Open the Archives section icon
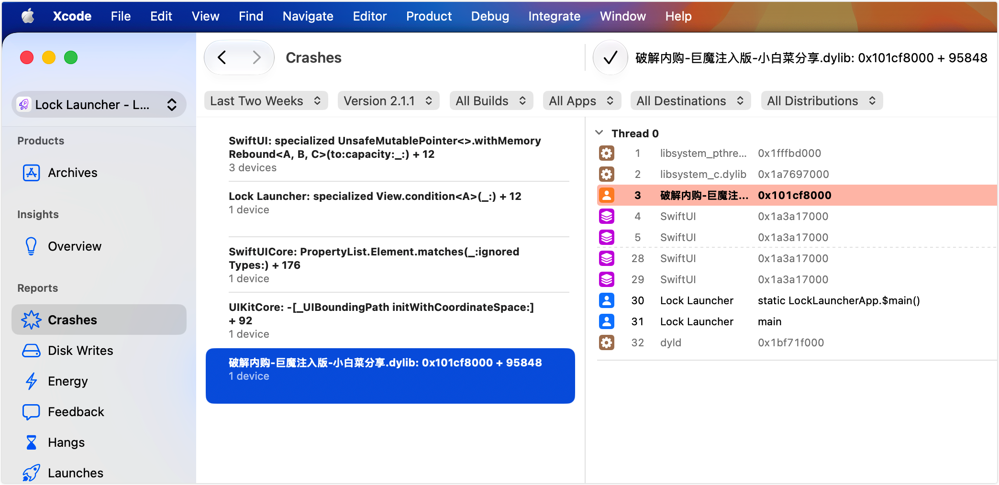The height and width of the screenshot is (485, 999). click(32, 173)
